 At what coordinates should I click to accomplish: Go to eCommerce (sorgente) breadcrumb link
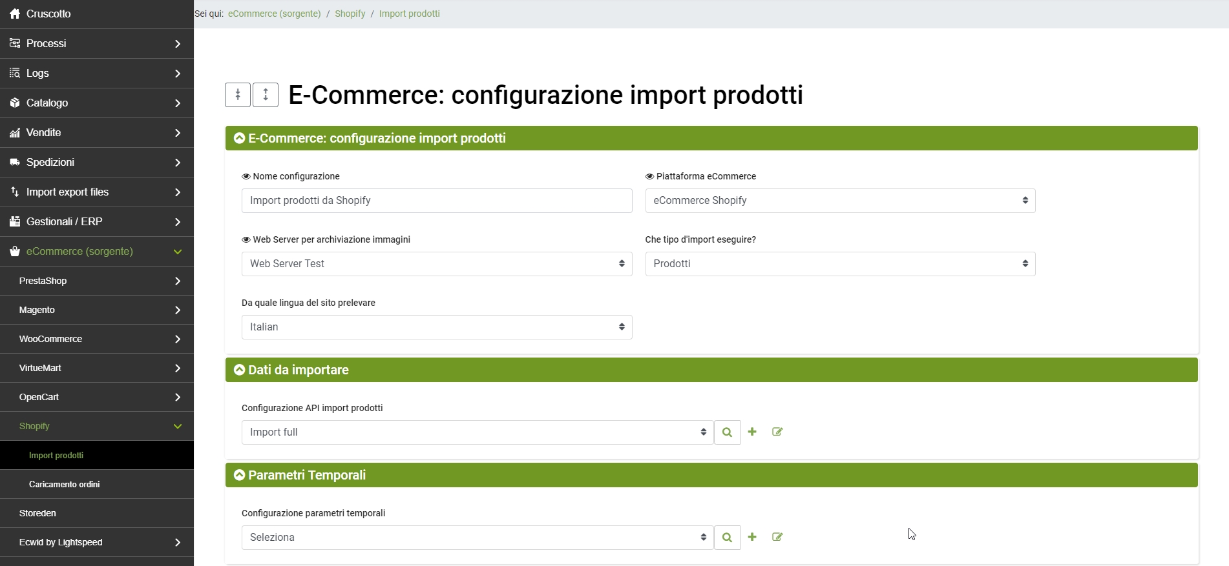[x=274, y=14]
